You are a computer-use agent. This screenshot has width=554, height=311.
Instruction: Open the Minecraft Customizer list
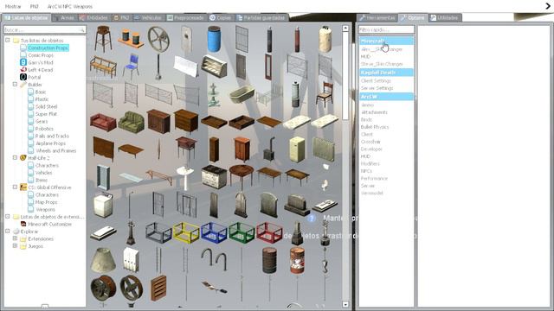[50, 225]
